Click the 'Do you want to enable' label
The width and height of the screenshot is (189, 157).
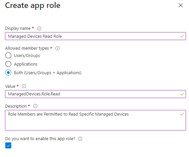[x=40, y=139]
